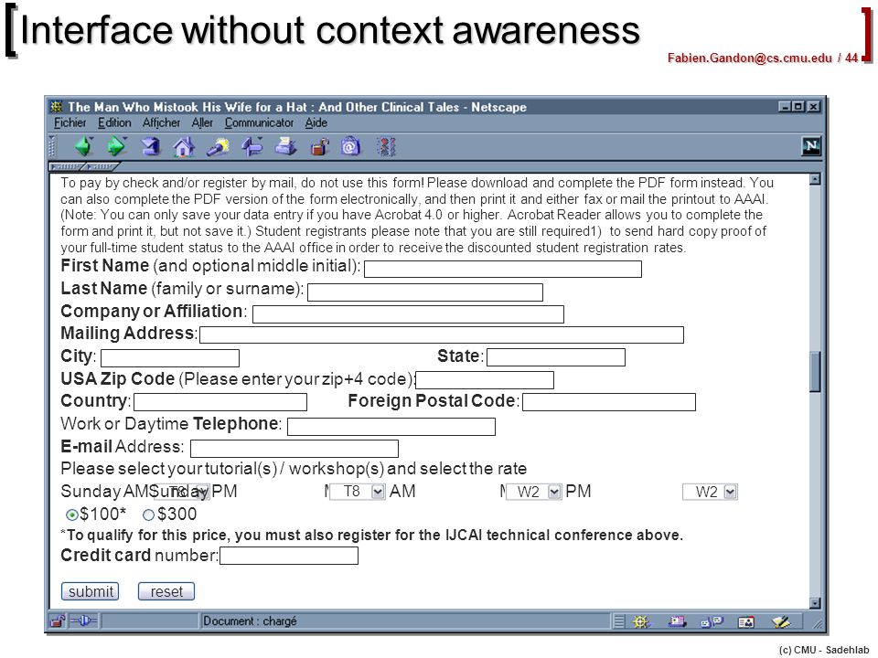This screenshot has height=658, width=878.
Task: Print the page with the printer icon
Action: 285,147
